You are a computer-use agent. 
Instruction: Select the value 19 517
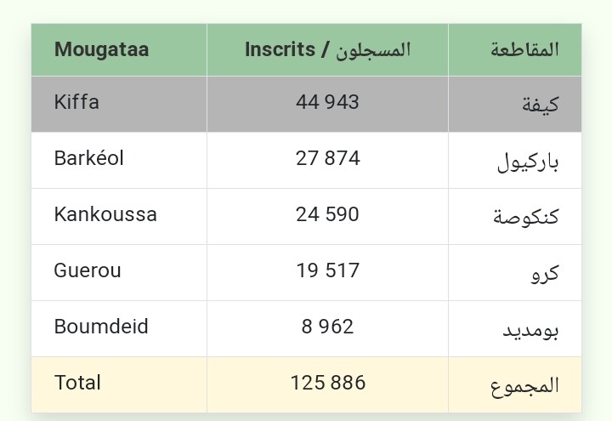click(327, 270)
